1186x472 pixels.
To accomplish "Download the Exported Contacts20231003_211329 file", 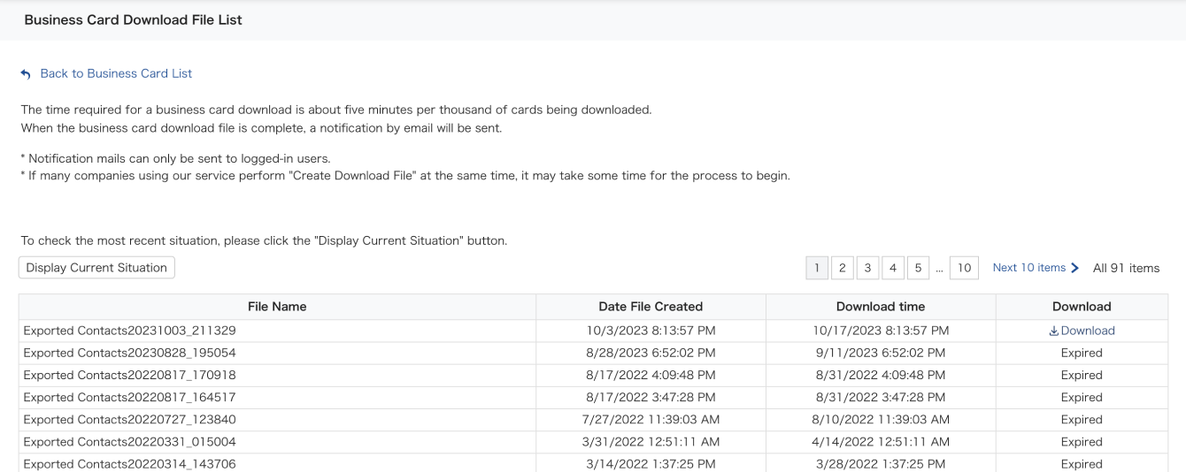I will (x=1082, y=331).
